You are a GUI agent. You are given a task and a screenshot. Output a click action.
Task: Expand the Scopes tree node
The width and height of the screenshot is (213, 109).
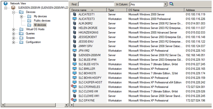pyautogui.click(x=13, y=38)
